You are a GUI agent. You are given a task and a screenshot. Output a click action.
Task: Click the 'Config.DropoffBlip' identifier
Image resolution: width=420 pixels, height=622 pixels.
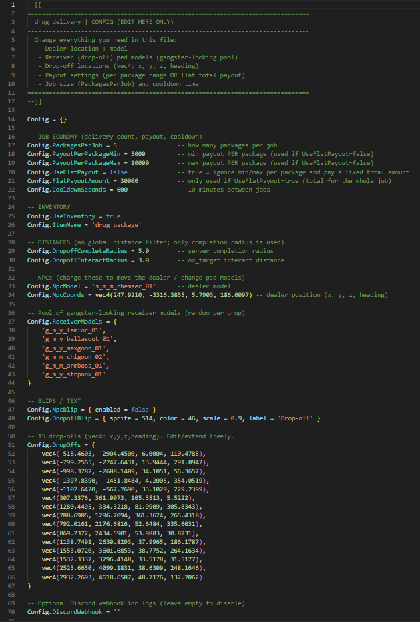point(59,418)
